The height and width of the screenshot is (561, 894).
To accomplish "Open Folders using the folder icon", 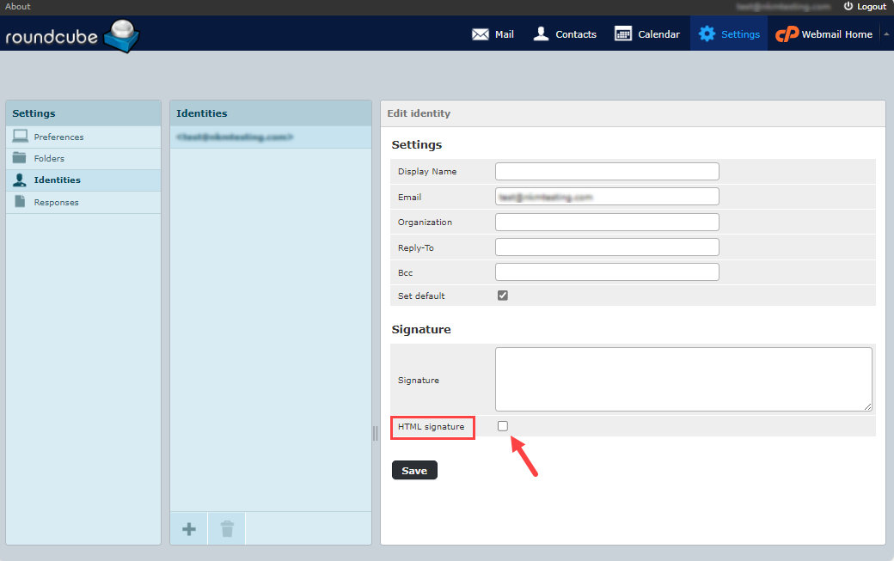I will 21,158.
